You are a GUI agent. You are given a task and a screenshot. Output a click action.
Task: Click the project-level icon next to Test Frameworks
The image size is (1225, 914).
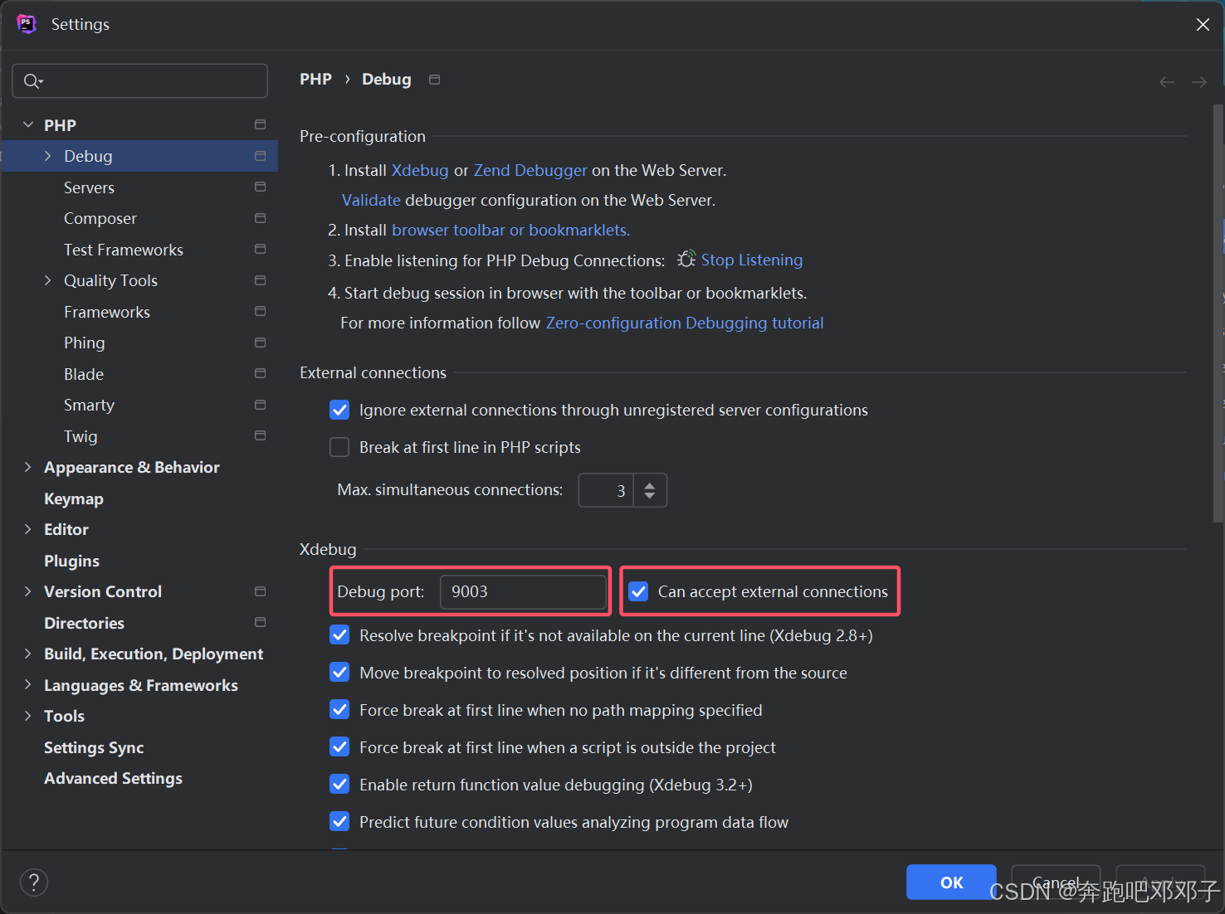click(x=260, y=249)
